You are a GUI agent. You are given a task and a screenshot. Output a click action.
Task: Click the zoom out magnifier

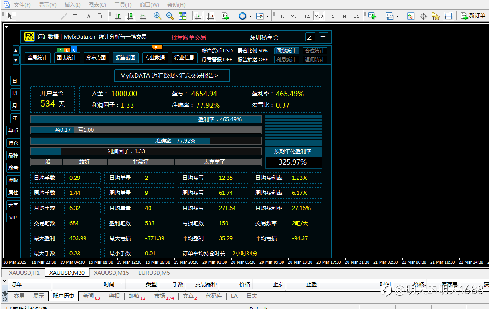170,16
